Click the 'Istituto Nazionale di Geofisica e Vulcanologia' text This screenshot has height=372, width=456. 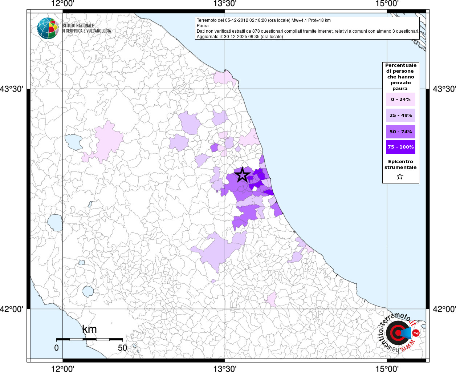point(86,28)
